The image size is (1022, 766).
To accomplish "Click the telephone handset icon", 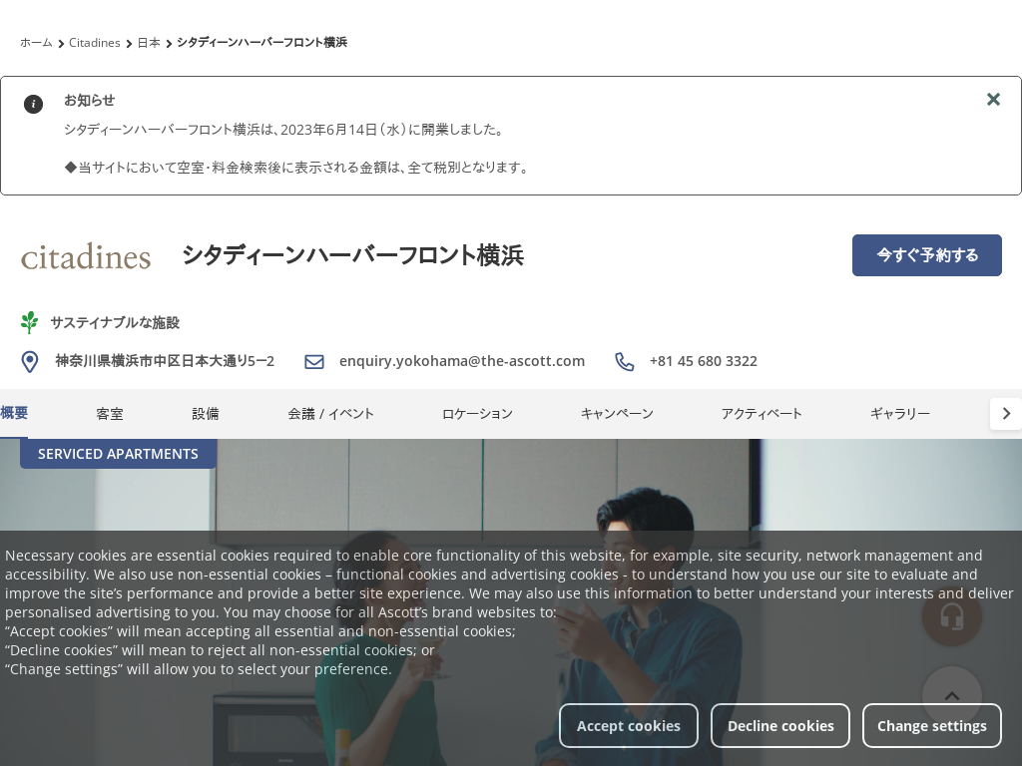I will coord(625,361).
